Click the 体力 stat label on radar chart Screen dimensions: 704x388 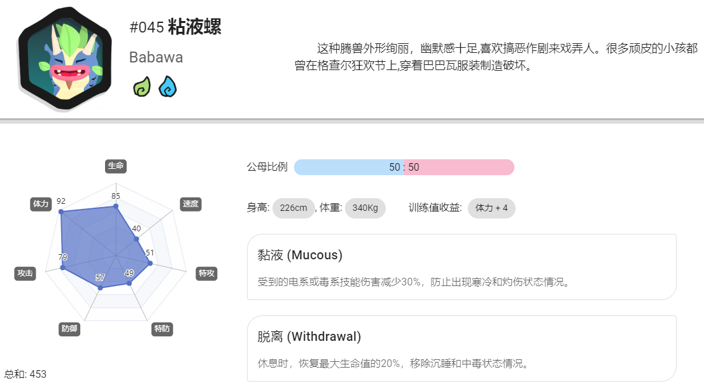[x=41, y=204]
